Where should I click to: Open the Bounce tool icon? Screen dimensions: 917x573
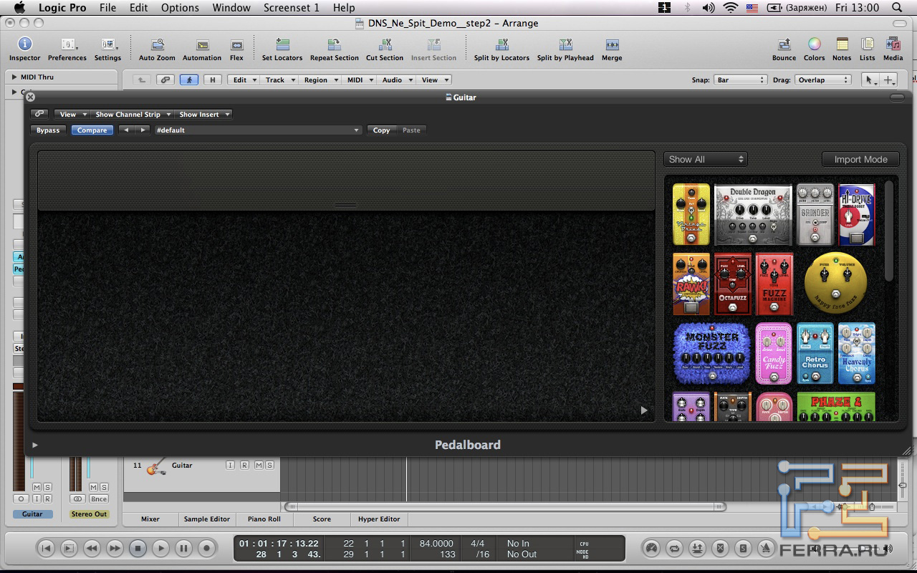(x=784, y=45)
